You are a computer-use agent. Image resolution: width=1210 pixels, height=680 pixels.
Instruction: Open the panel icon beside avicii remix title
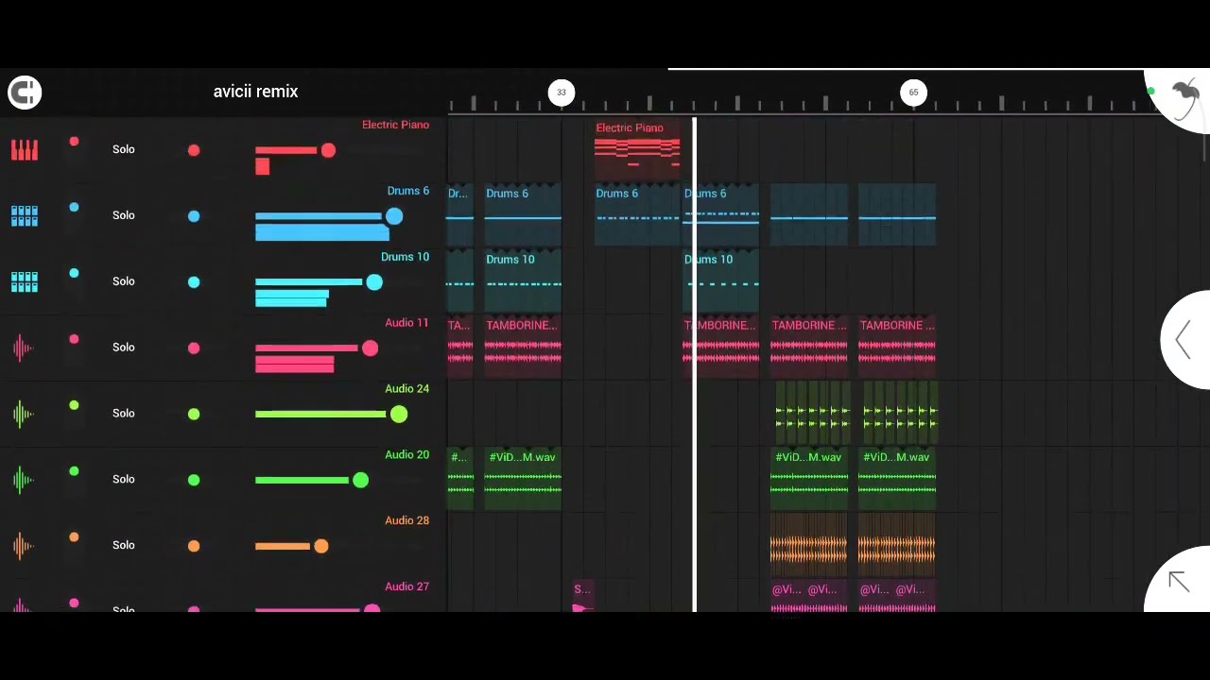tap(25, 92)
